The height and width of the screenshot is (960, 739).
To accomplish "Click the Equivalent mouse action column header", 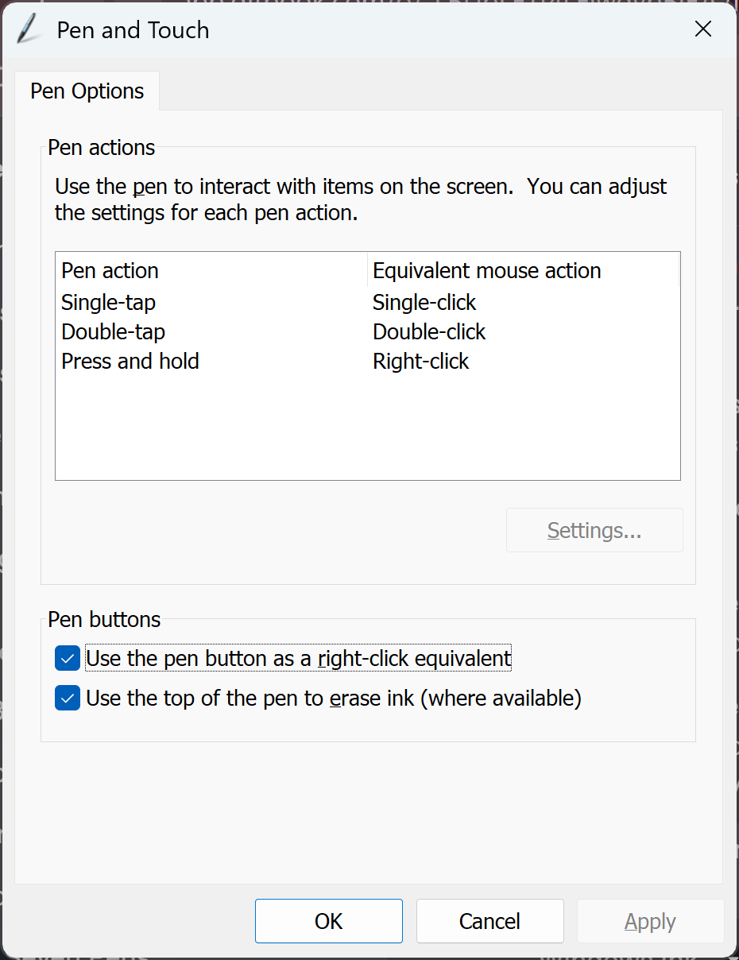I will [x=486, y=271].
